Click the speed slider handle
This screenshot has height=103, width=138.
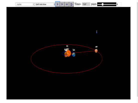102,4
